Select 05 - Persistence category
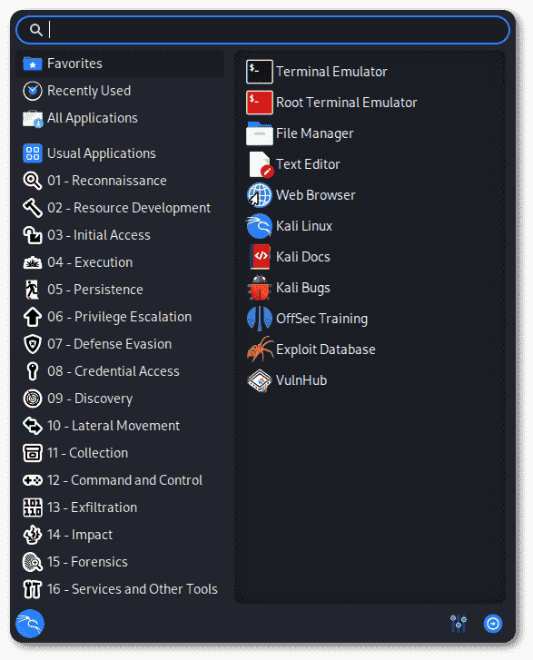This screenshot has width=533, height=660. click(95, 290)
